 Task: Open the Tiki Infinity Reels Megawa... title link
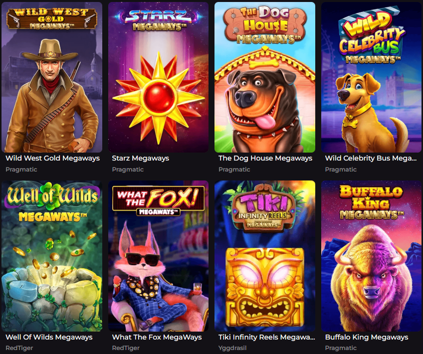266,337
